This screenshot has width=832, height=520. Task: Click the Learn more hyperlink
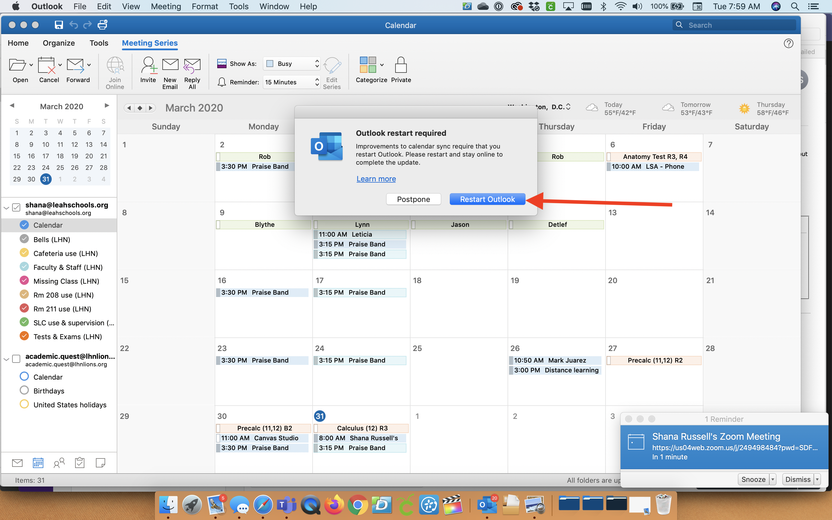[x=375, y=179]
